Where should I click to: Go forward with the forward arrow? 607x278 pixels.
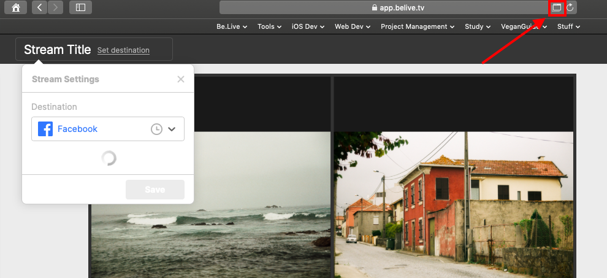tap(55, 7)
